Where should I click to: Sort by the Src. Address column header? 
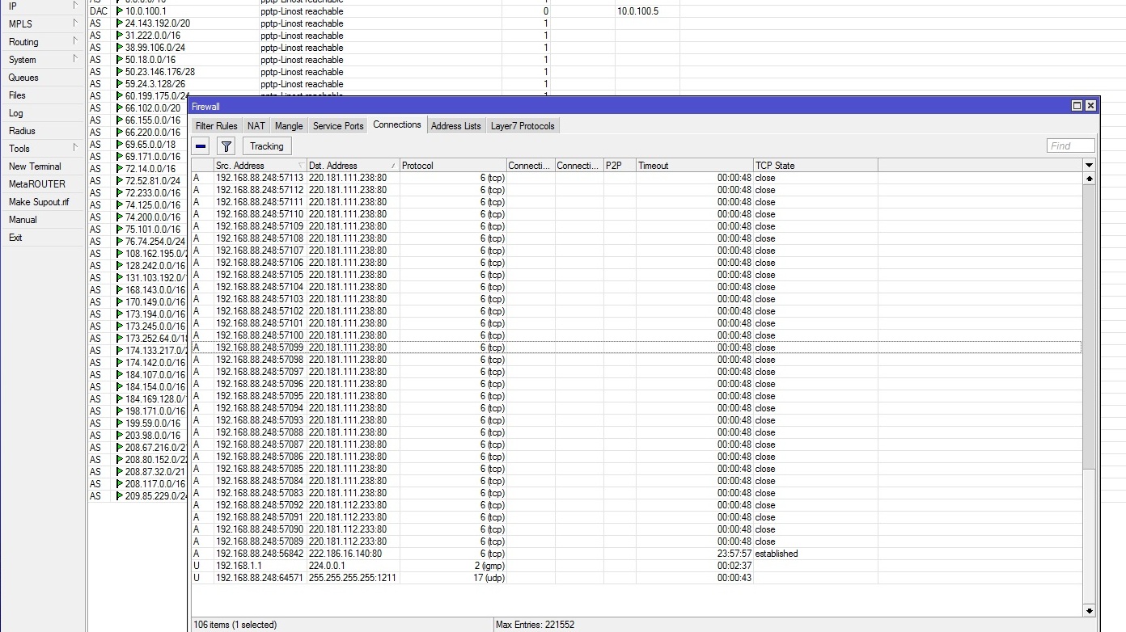point(260,165)
